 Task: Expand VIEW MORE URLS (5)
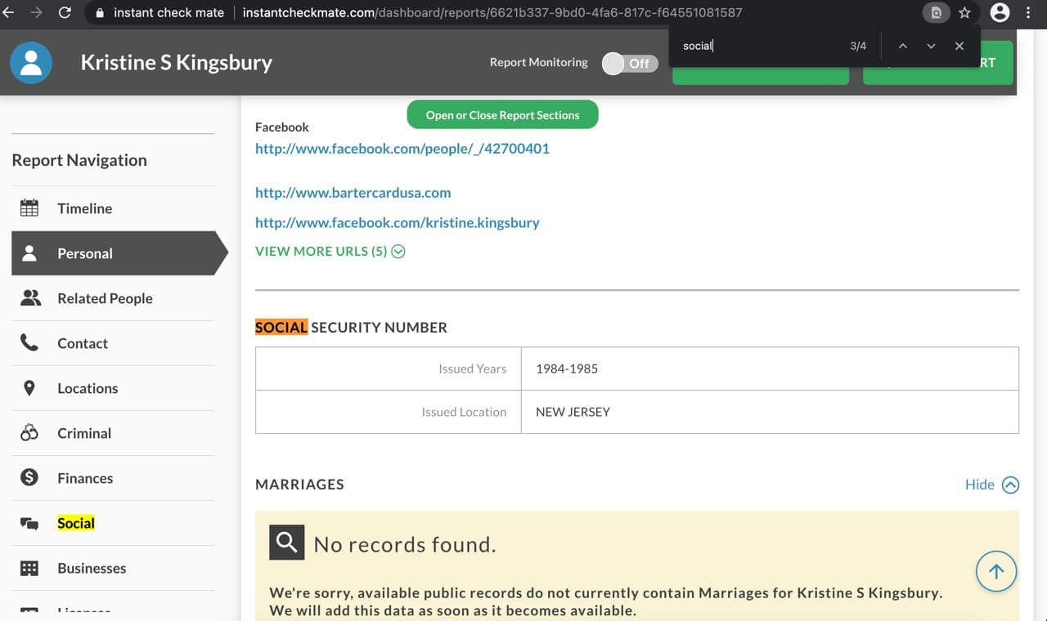pyautogui.click(x=330, y=251)
